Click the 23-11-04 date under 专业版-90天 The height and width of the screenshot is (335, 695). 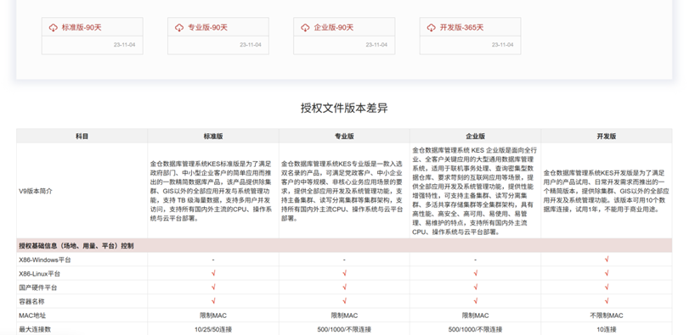coord(251,45)
